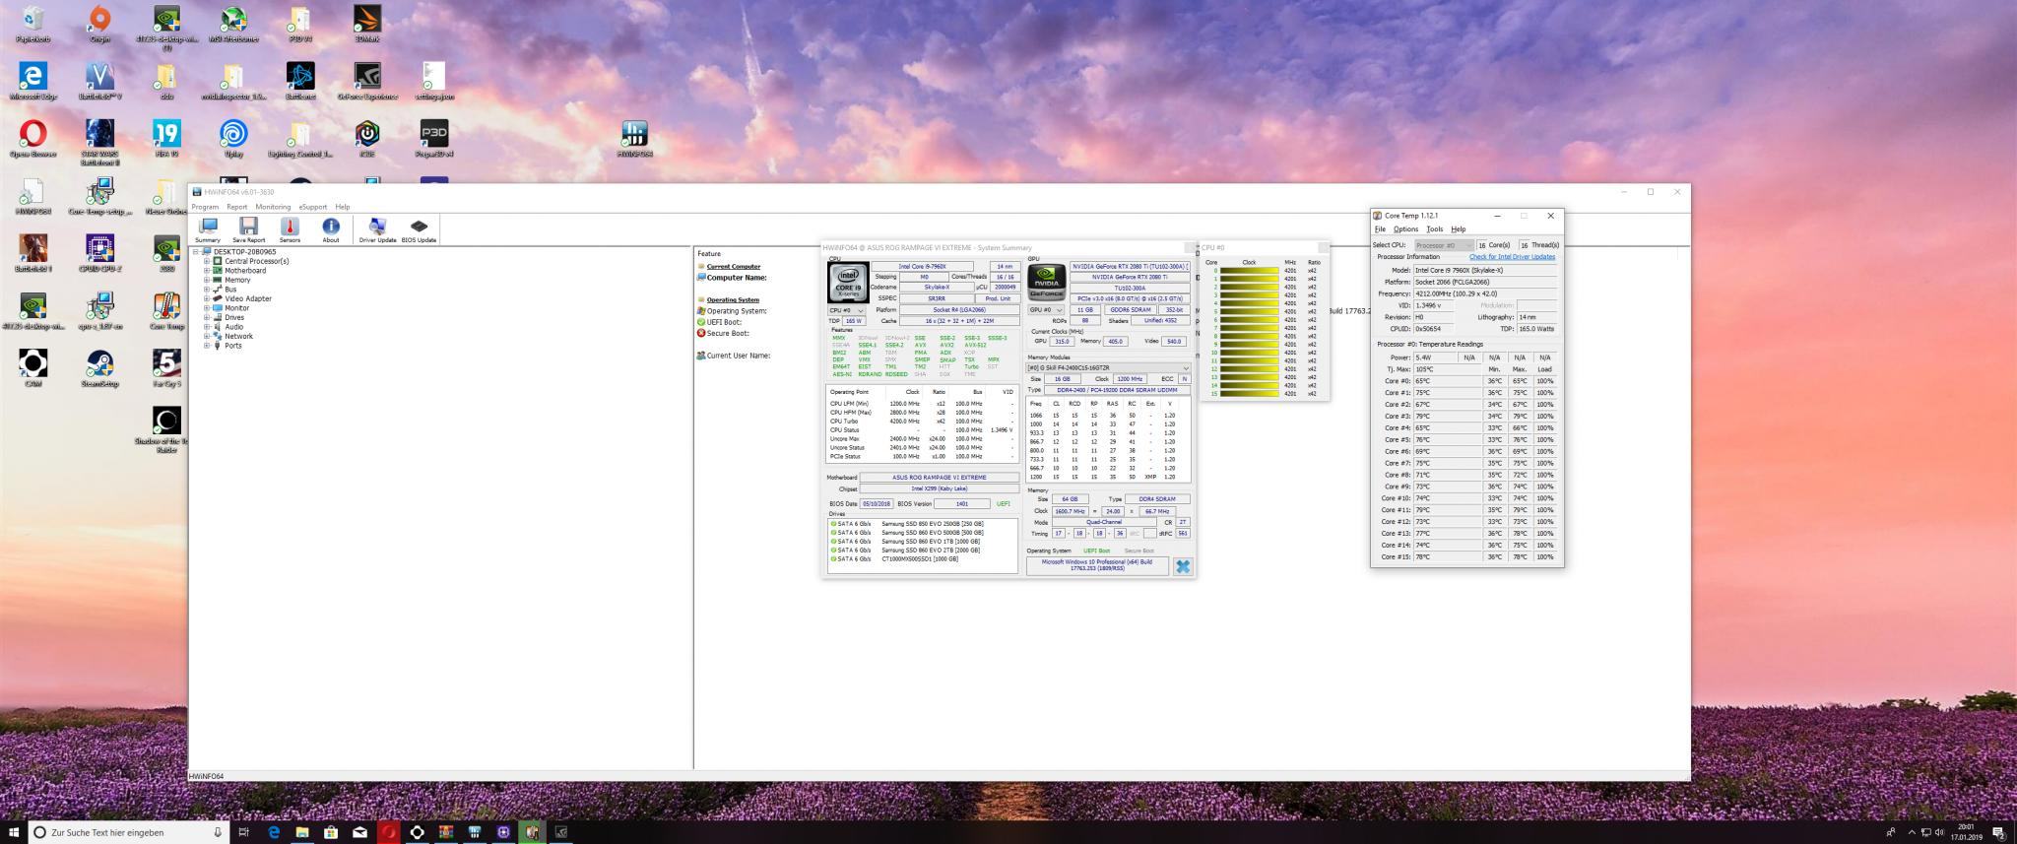This screenshot has width=2017, height=844.
Task: Select the Microsoft Edge desktop icon
Action: (x=33, y=82)
